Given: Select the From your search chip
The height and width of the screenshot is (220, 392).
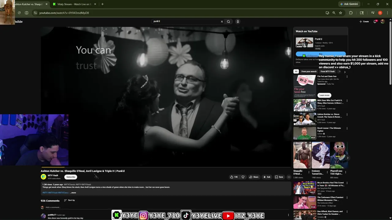Looking at the screenshot, I should point(309,71).
